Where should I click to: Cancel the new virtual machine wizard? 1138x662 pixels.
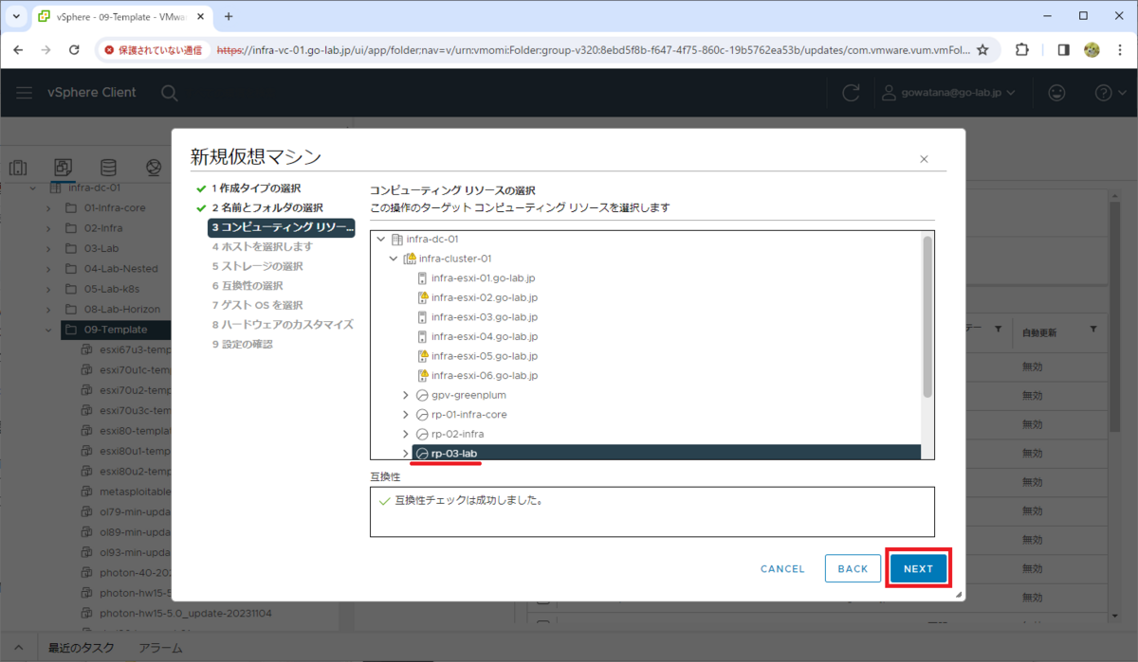(x=782, y=569)
